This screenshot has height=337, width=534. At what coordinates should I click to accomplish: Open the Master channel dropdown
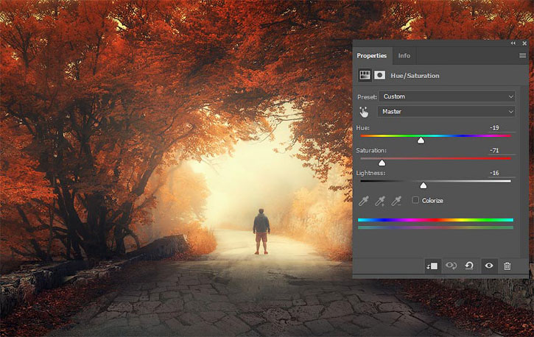tap(446, 112)
